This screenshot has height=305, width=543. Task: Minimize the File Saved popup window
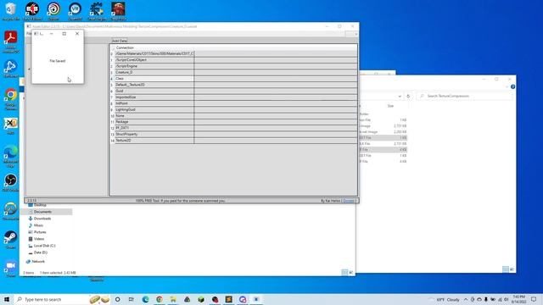point(52,34)
